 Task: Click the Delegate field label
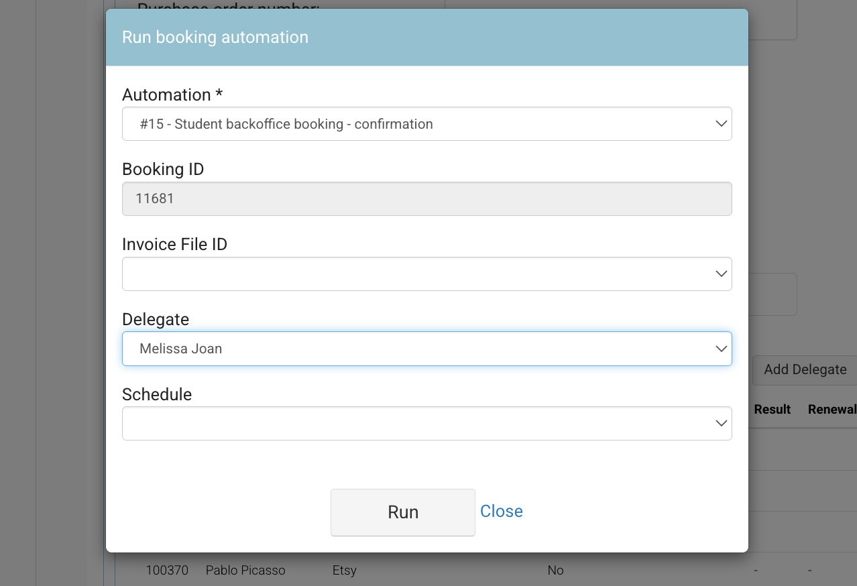156,320
